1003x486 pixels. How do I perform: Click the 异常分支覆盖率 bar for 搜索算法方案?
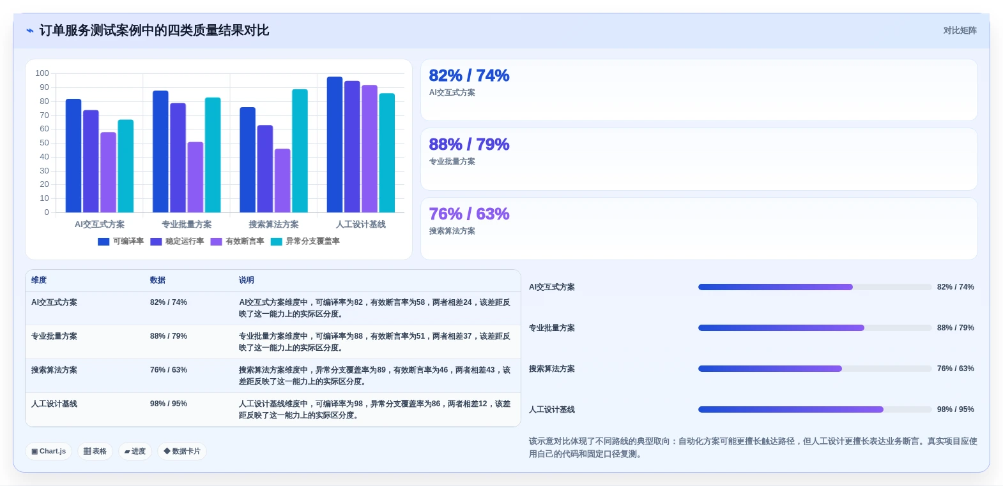(x=300, y=151)
